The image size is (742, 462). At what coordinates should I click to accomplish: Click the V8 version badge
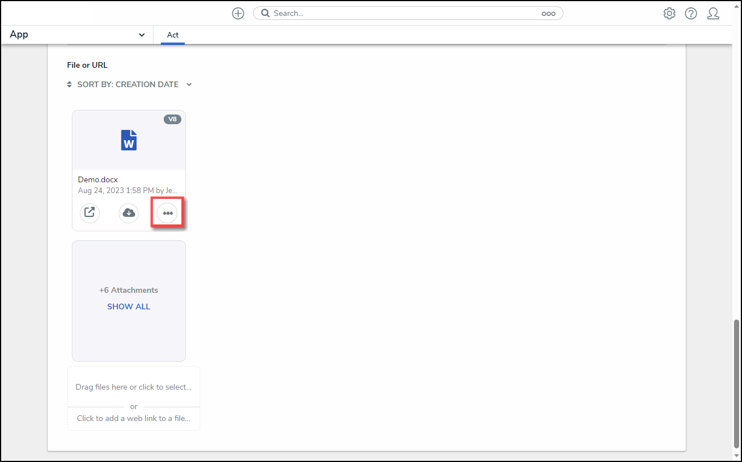[x=172, y=120]
